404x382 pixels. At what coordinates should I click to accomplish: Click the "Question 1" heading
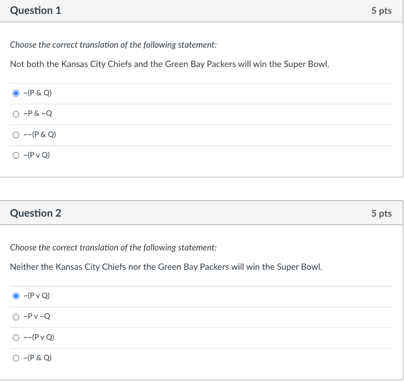point(36,10)
